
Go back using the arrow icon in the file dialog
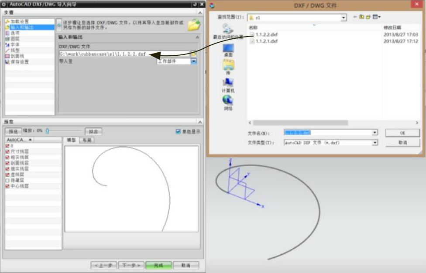tap(355, 17)
